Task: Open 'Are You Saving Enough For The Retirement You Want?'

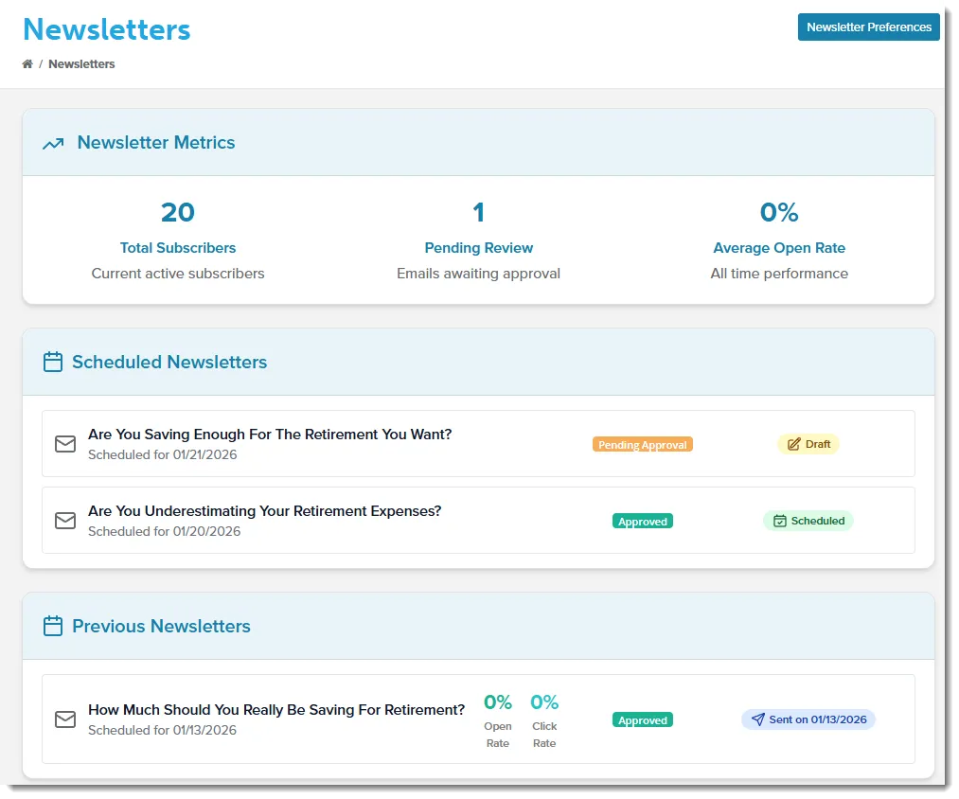Action: pyautogui.click(x=270, y=435)
